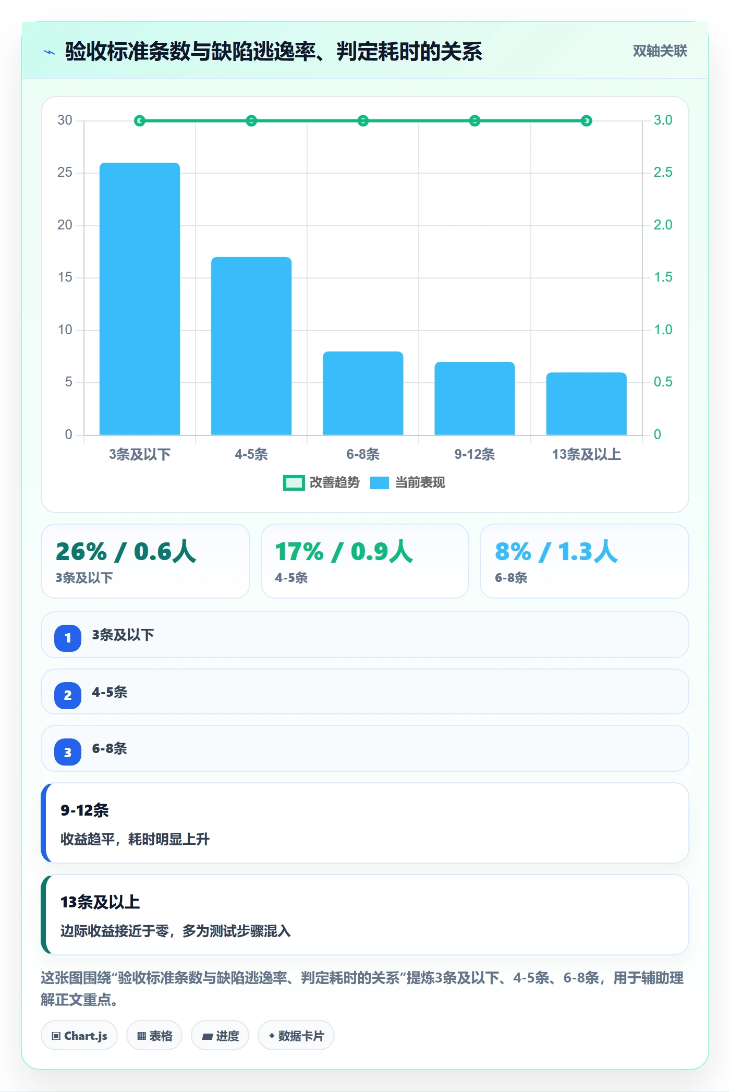This screenshot has width=730, height=1092.
Task: Click the x-axis label 9-12条
Action: [x=475, y=454]
